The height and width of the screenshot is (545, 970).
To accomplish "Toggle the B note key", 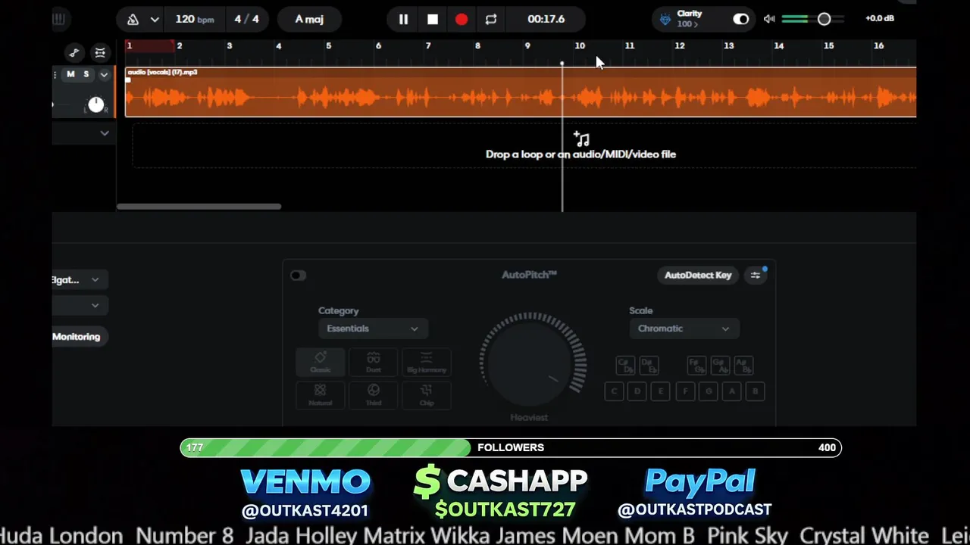I will 756,391.
